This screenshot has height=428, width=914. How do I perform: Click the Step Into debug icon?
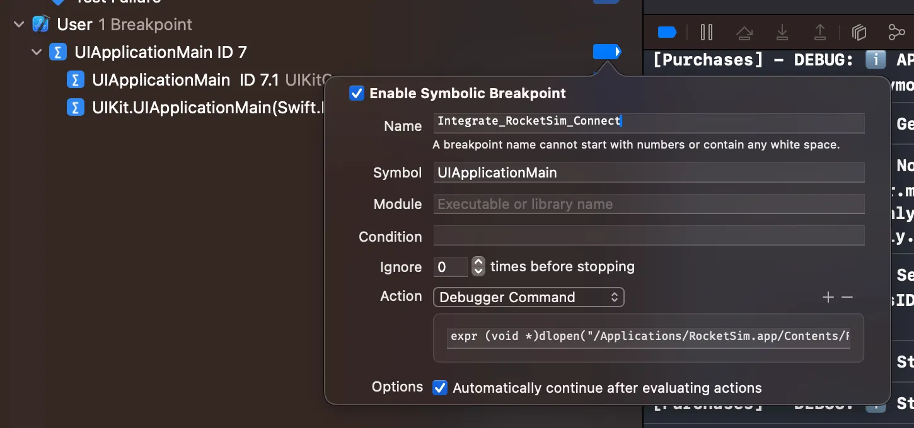point(782,32)
